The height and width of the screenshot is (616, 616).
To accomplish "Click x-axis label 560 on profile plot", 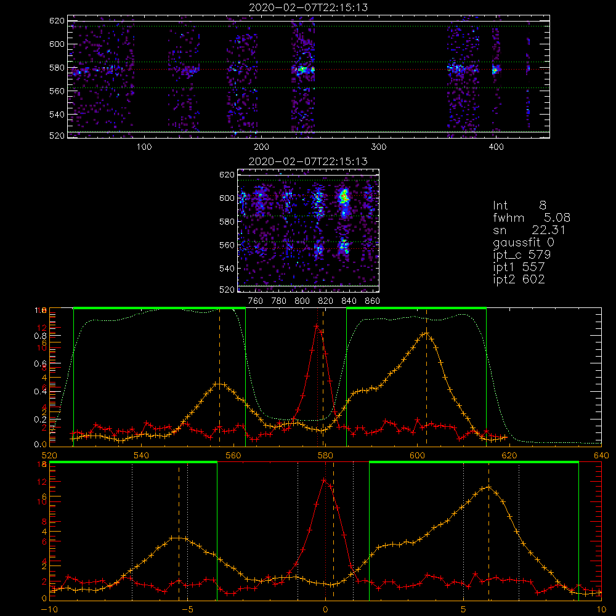I will [x=233, y=455].
